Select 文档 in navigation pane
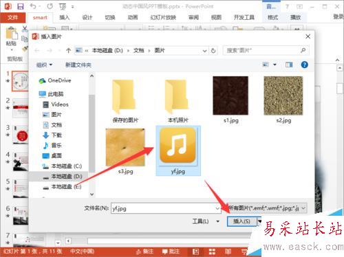 (52, 125)
